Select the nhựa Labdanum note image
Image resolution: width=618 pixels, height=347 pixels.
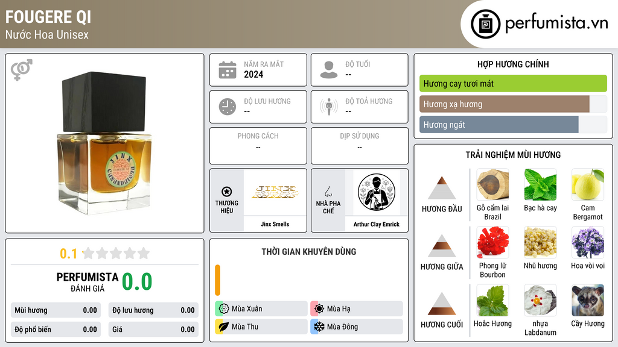pos(540,300)
